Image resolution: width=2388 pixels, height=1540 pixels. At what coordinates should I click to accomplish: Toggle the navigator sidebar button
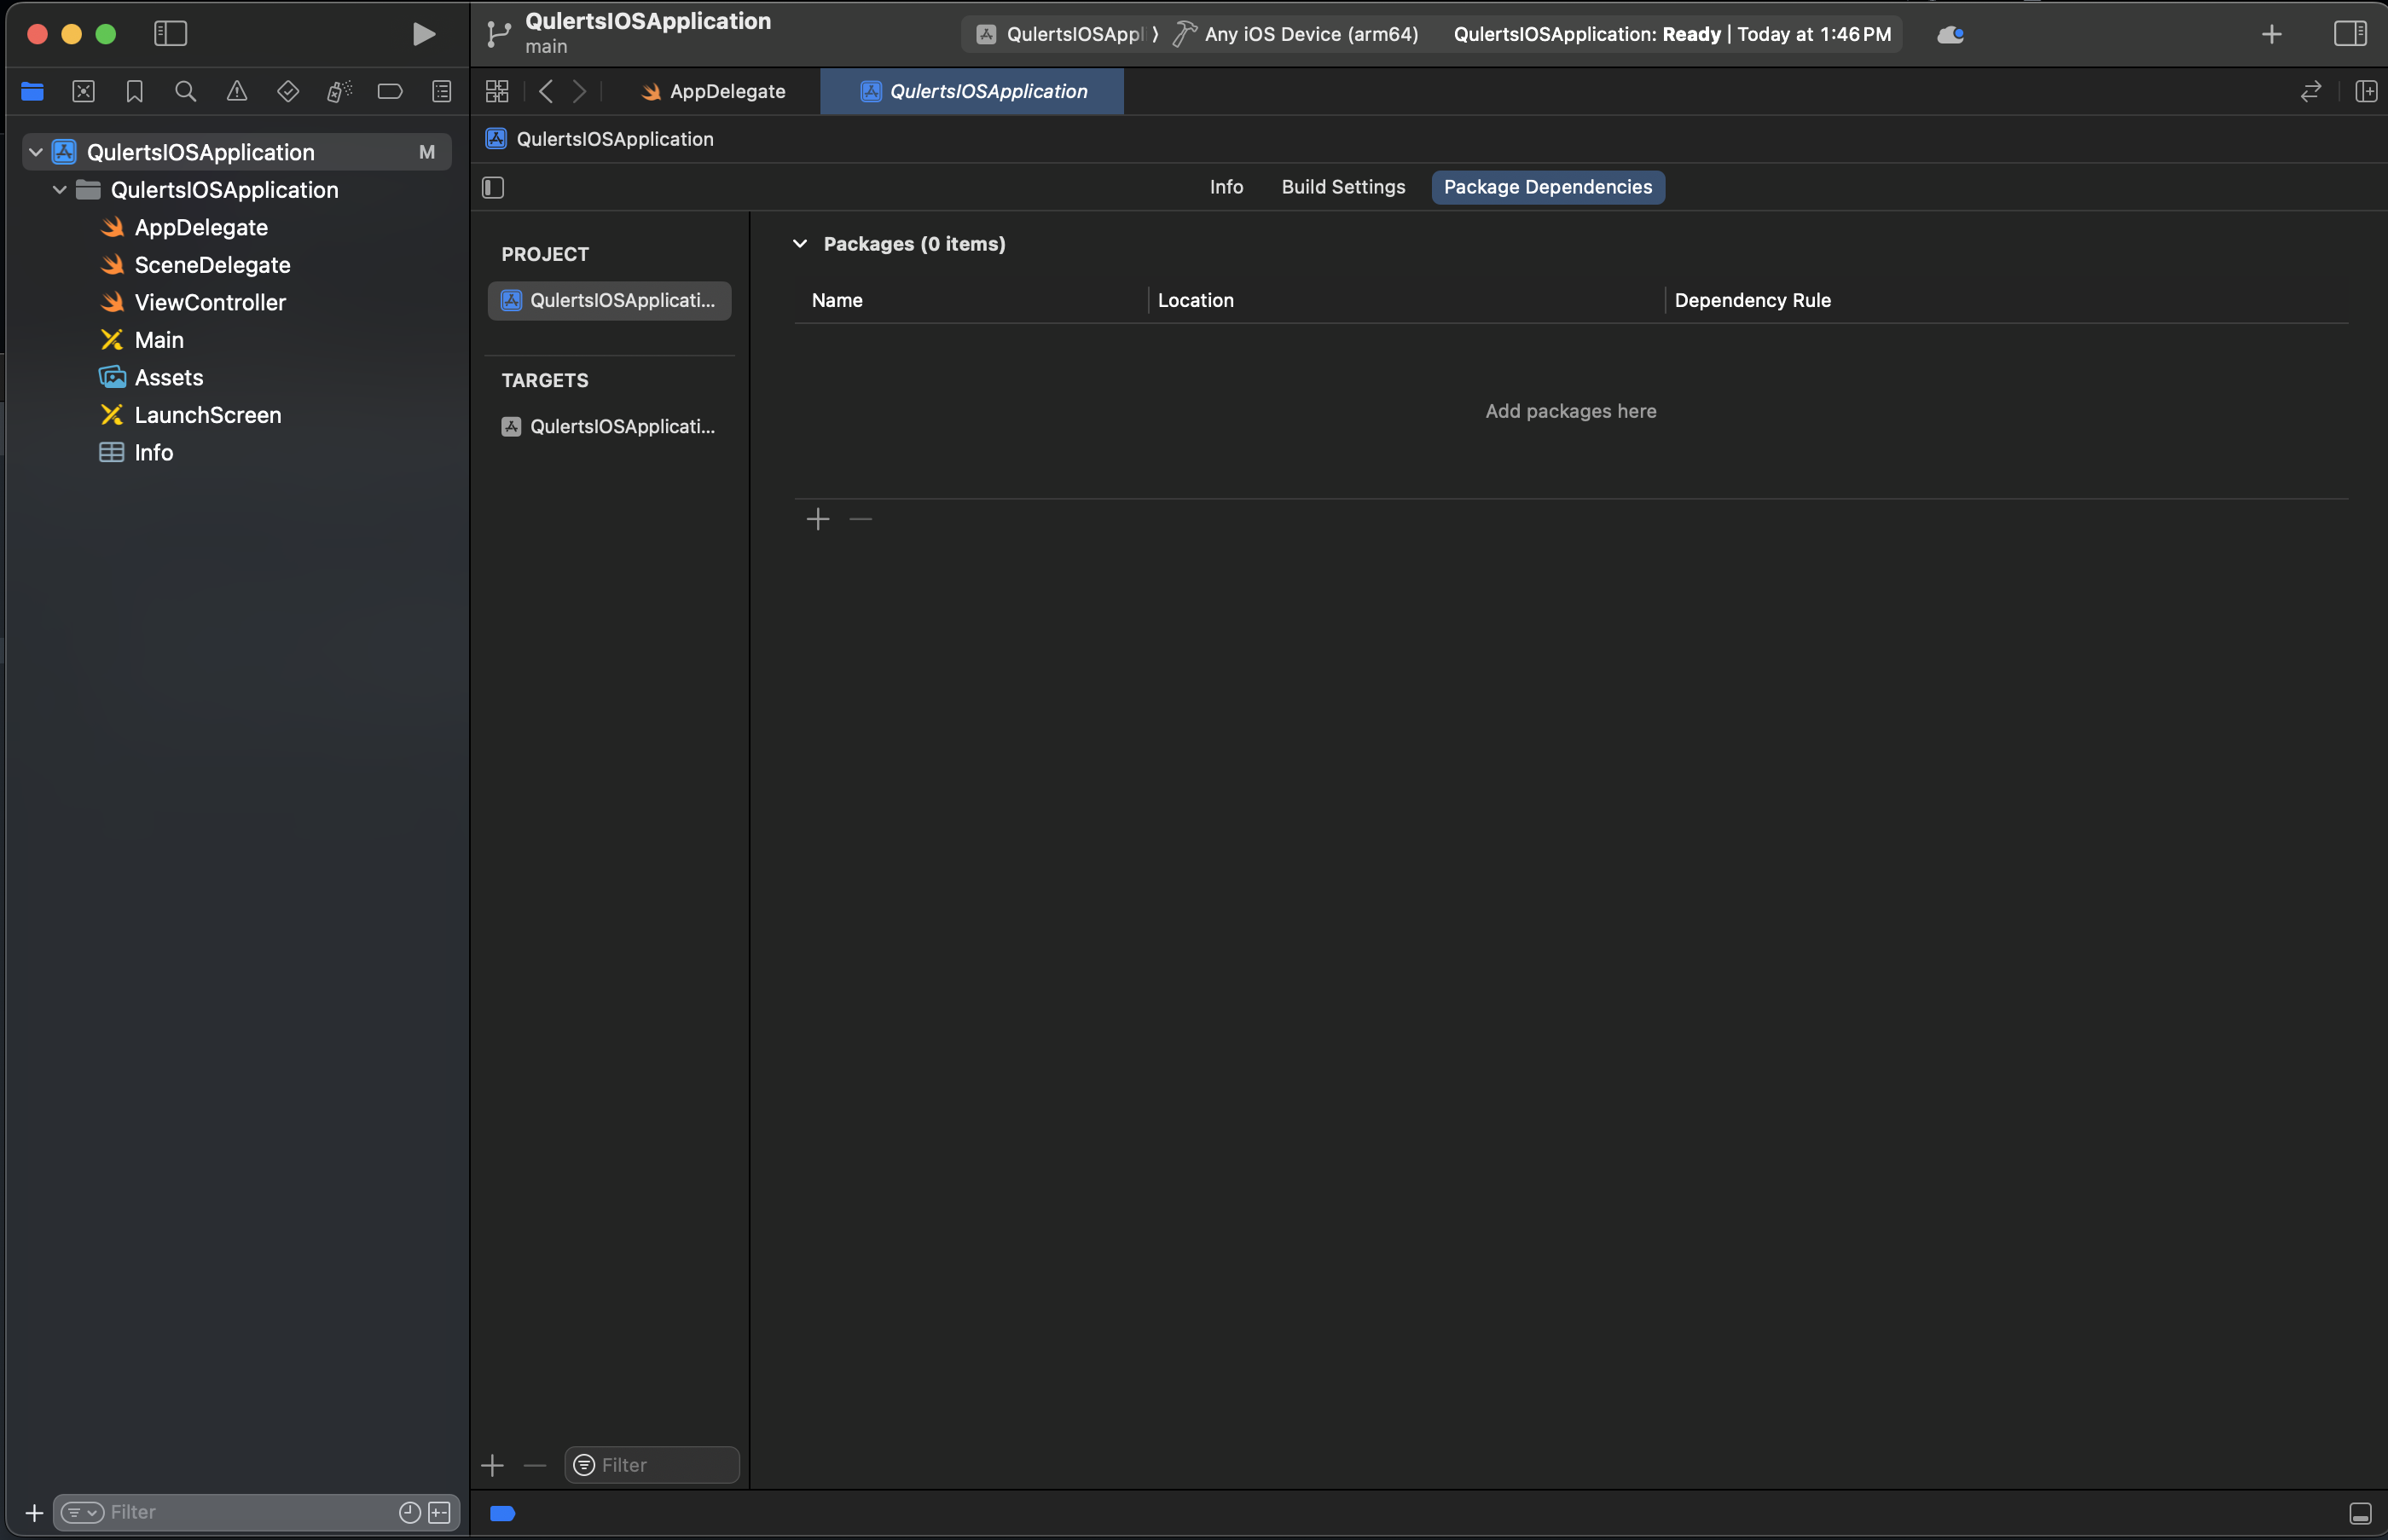point(170,34)
